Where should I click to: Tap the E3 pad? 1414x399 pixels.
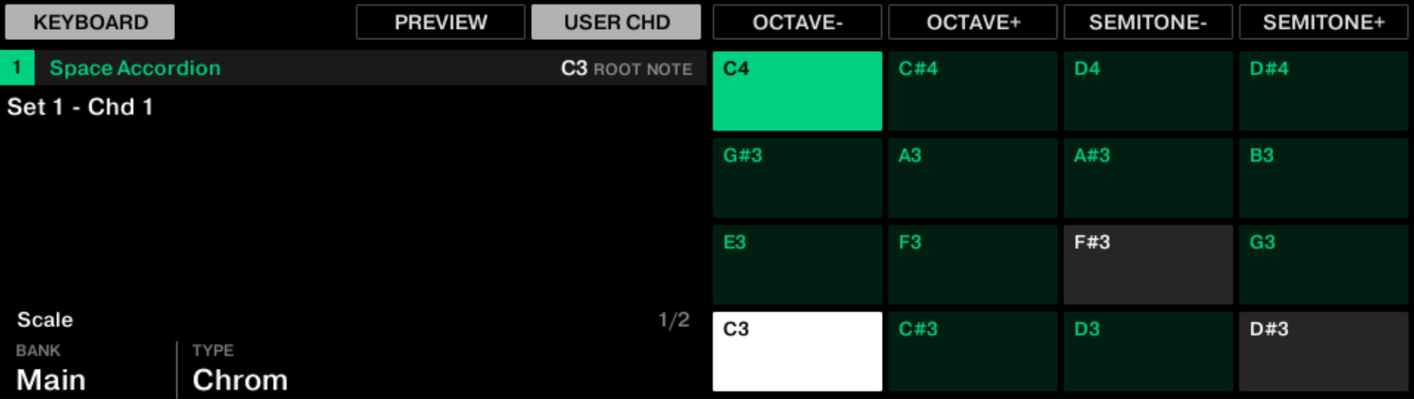point(797,264)
